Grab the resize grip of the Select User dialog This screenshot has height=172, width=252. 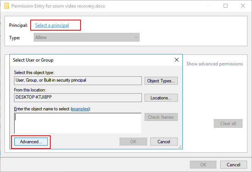pyautogui.click(x=180, y=147)
